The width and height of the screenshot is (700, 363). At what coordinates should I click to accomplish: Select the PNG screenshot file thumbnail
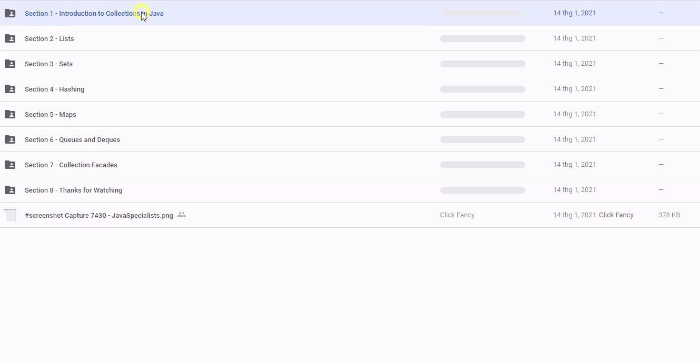click(10, 215)
